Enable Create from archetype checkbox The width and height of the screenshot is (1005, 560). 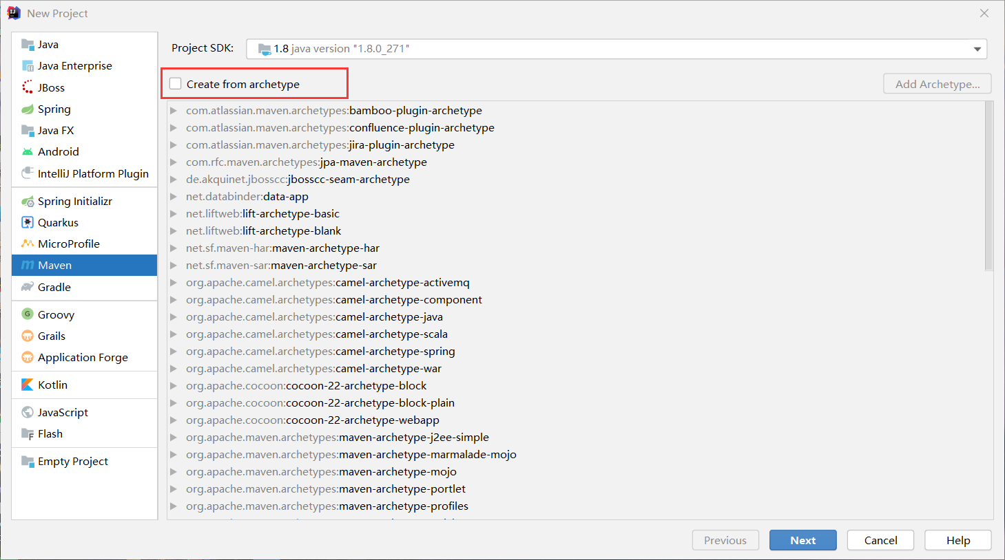click(x=176, y=84)
